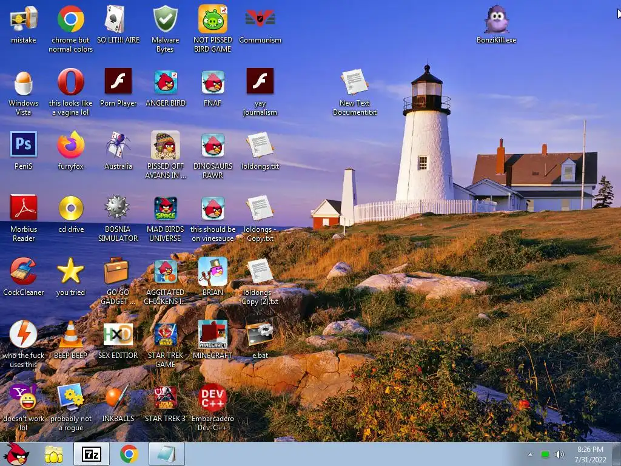621x466 pixels.
Task: Open CockCleaner broom icon
Action: coord(24,271)
